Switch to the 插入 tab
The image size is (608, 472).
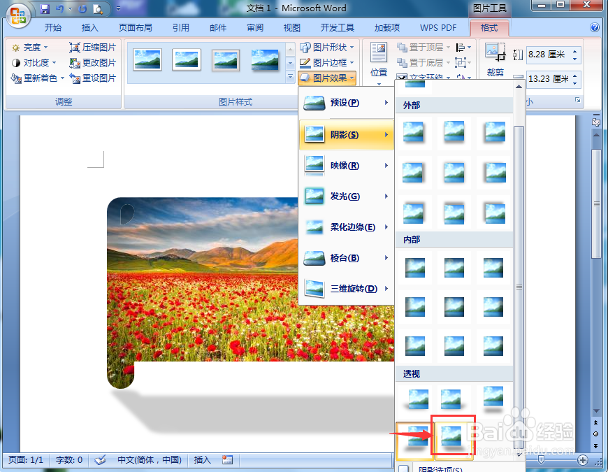click(x=90, y=28)
